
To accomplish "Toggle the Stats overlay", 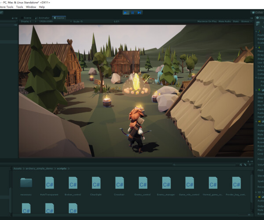I will pos(236,22).
